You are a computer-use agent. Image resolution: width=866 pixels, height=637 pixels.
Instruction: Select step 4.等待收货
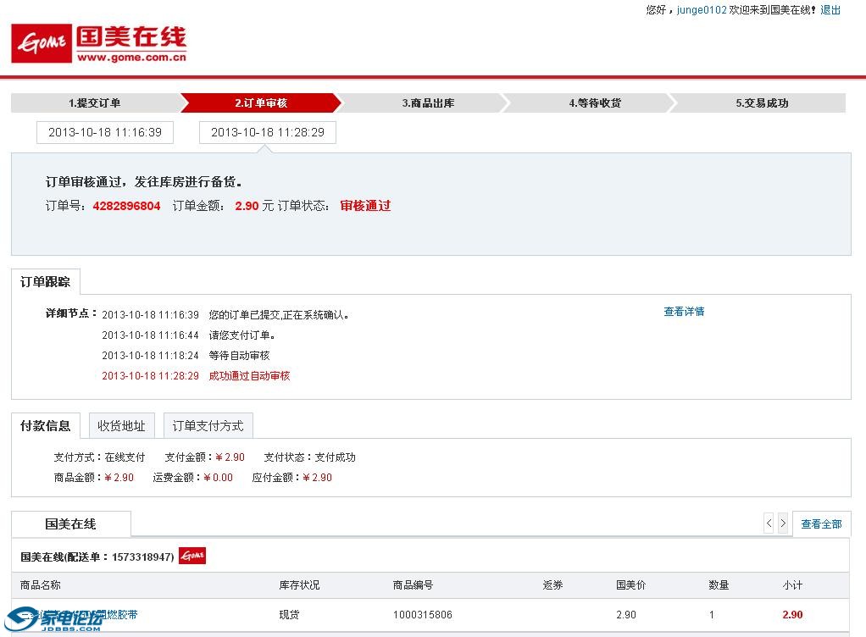[595, 103]
